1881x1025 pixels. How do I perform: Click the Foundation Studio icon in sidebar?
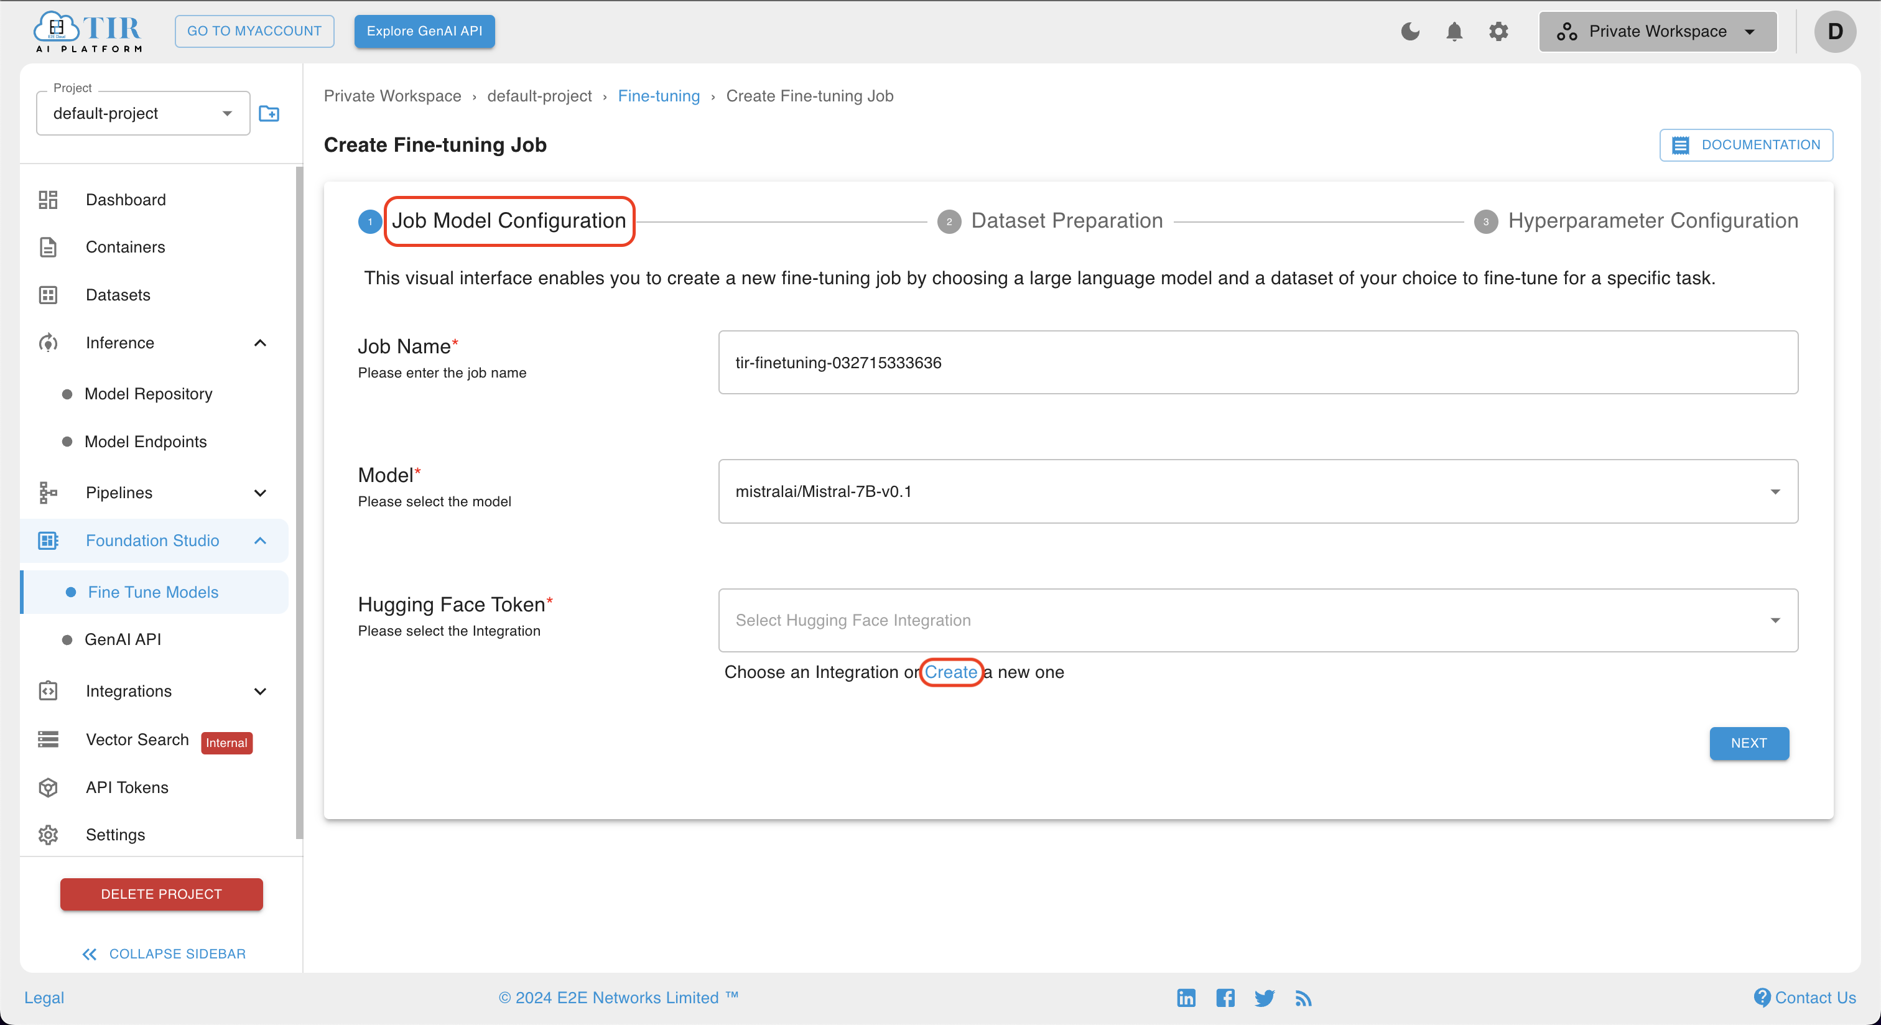(x=47, y=540)
